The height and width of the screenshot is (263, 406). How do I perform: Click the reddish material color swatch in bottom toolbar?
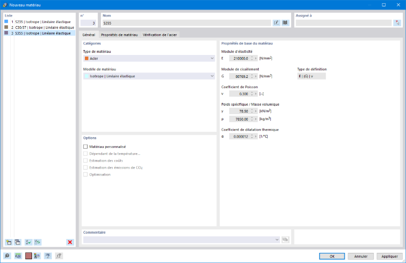point(28,256)
